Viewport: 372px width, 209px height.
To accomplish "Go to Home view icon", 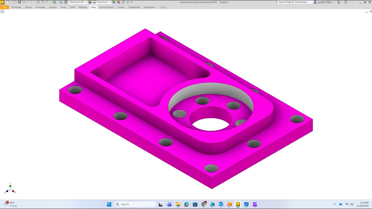I will 38,2.
